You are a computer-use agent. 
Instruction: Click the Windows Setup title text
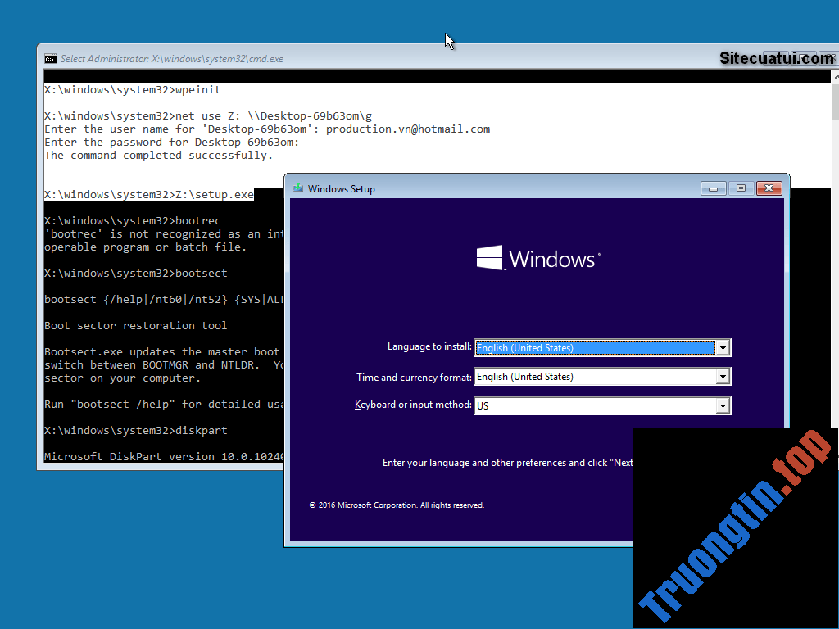point(341,189)
